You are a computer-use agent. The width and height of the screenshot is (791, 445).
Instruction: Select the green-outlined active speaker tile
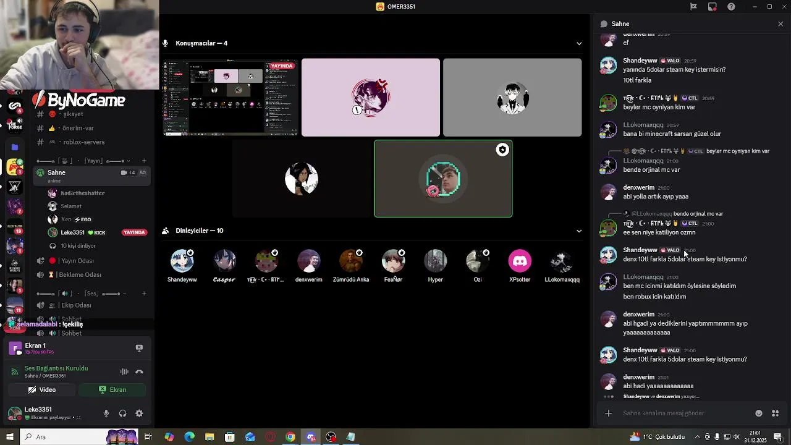pos(443,179)
